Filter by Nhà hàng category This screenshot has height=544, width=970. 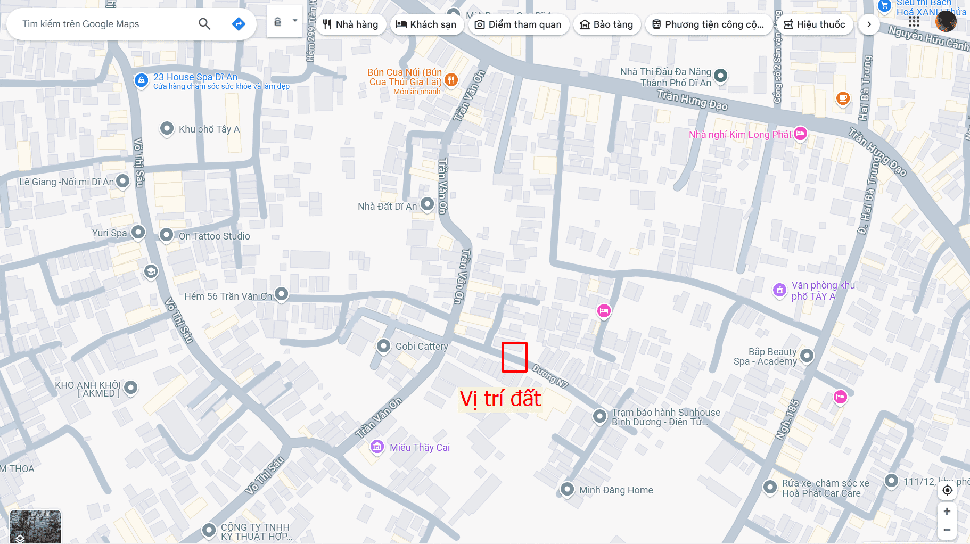(351, 24)
